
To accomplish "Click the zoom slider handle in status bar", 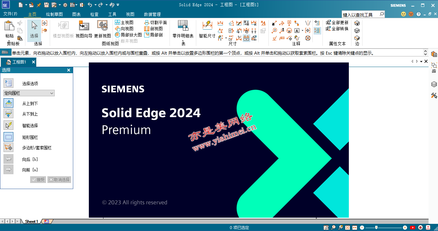I will pos(376,227).
